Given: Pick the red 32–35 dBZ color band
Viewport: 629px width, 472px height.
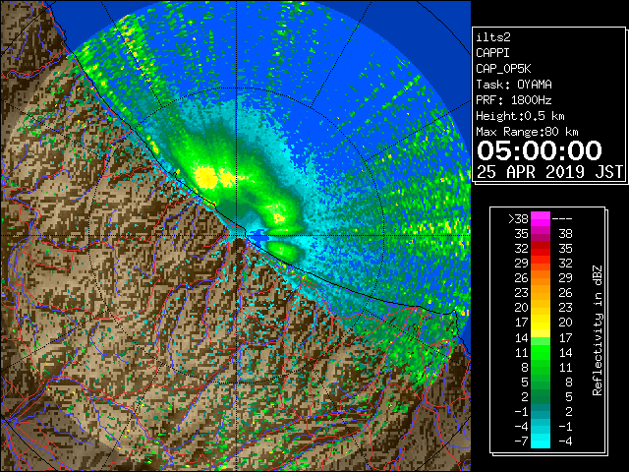Looking at the screenshot, I should point(541,249).
